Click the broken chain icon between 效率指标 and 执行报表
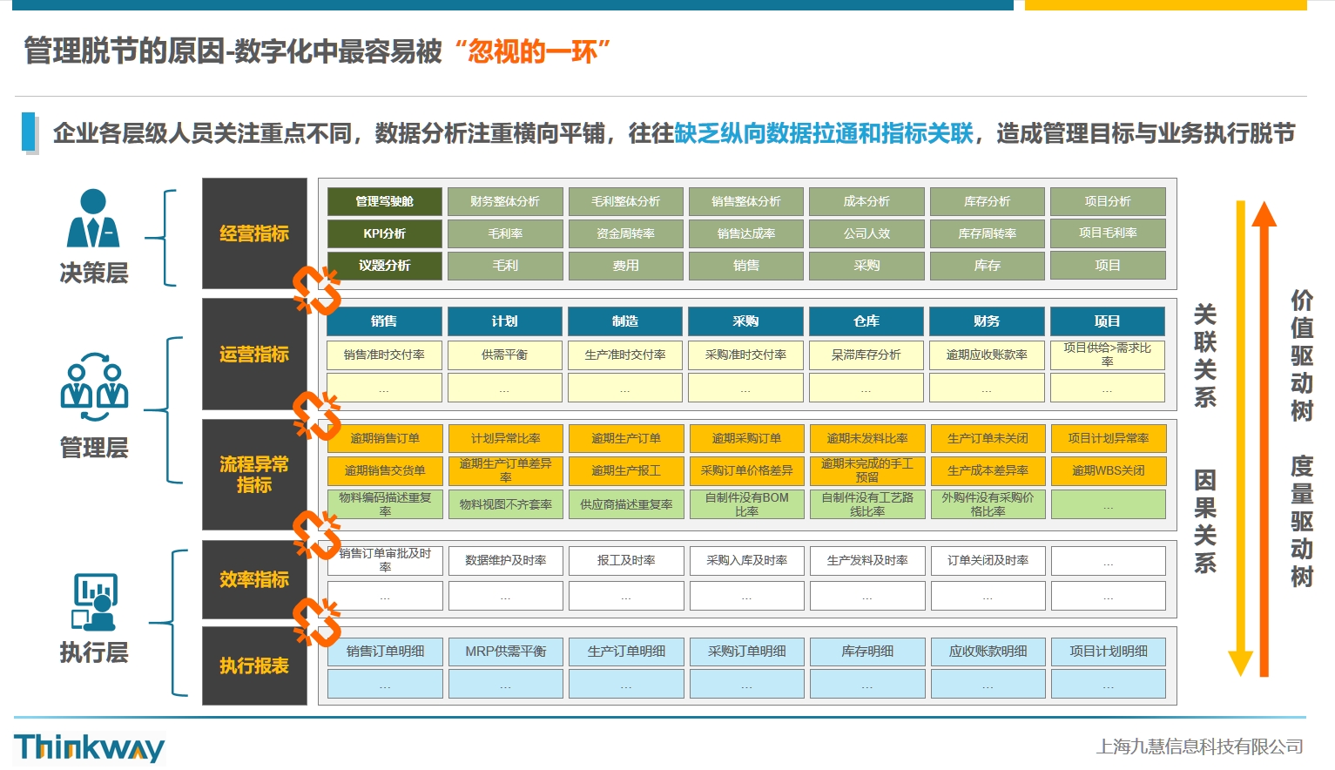The height and width of the screenshot is (770, 1335). point(316,622)
